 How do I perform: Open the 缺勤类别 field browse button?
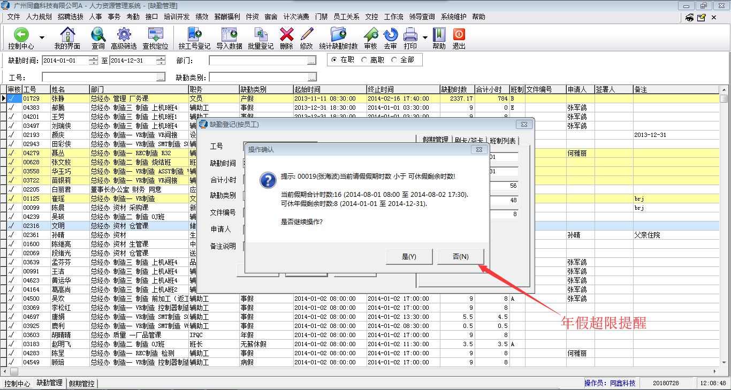(311, 78)
